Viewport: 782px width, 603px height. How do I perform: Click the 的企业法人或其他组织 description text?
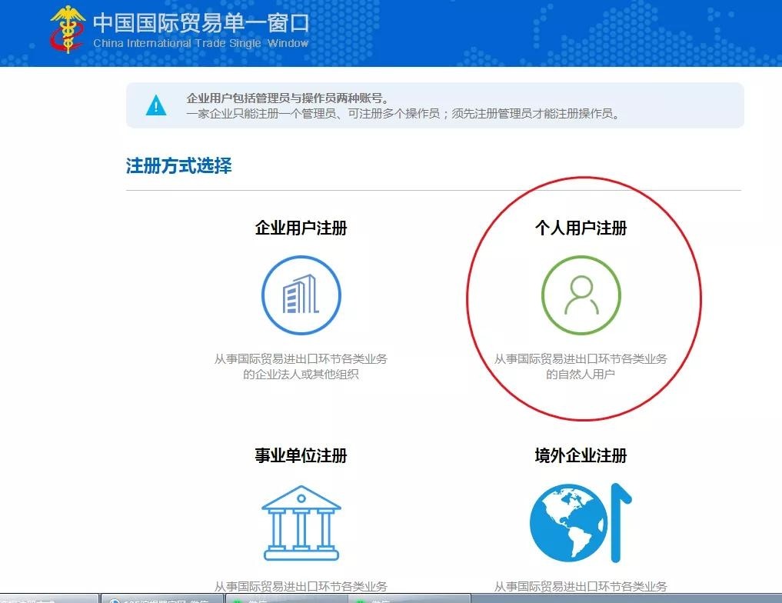pyautogui.click(x=301, y=374)
